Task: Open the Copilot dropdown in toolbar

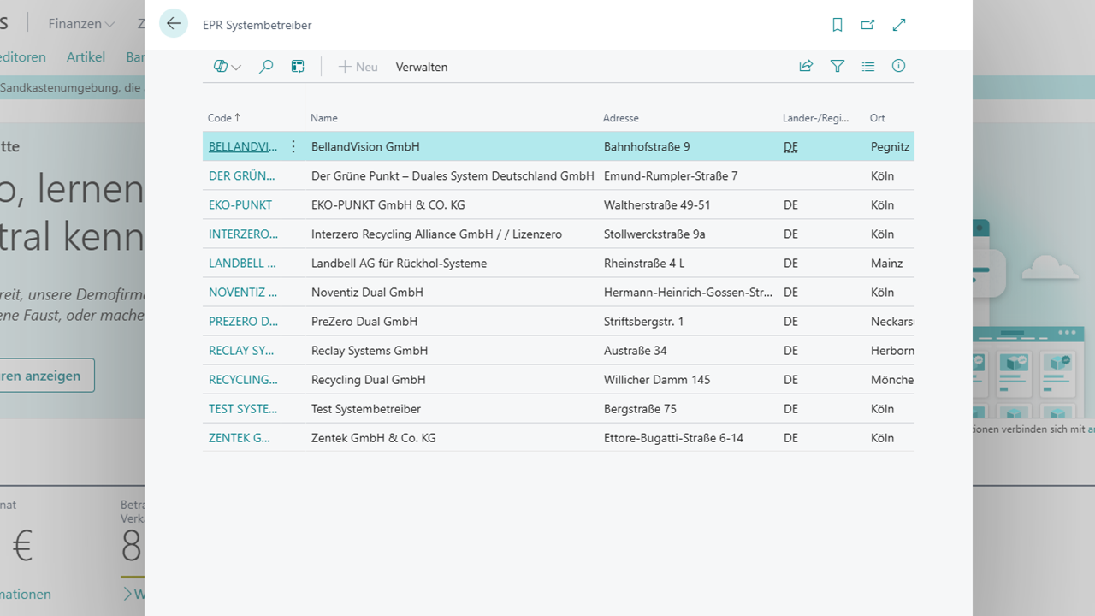Action: (227, 67)
